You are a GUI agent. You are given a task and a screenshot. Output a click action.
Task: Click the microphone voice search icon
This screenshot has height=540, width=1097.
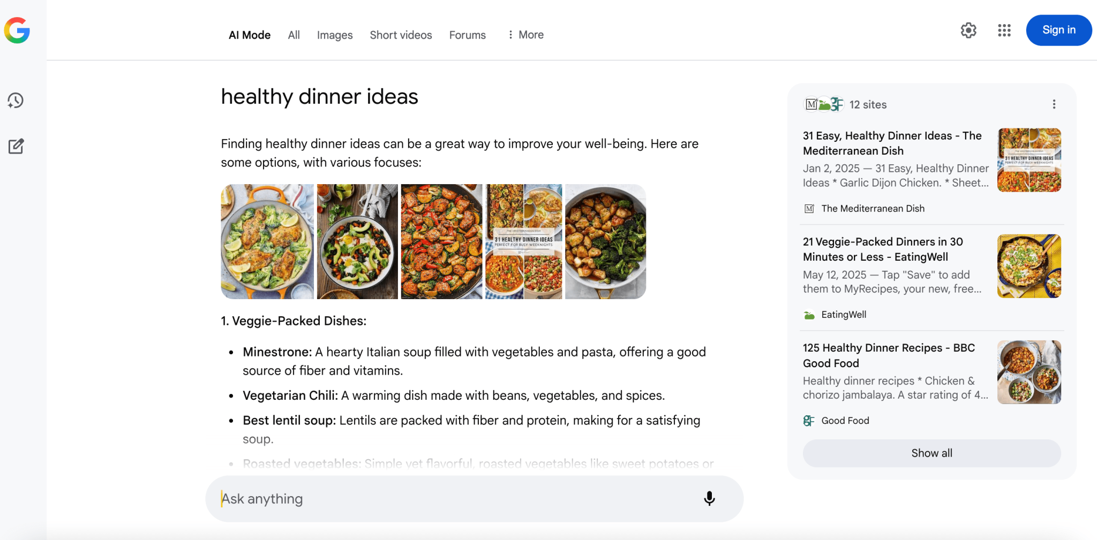coord(709,499)
